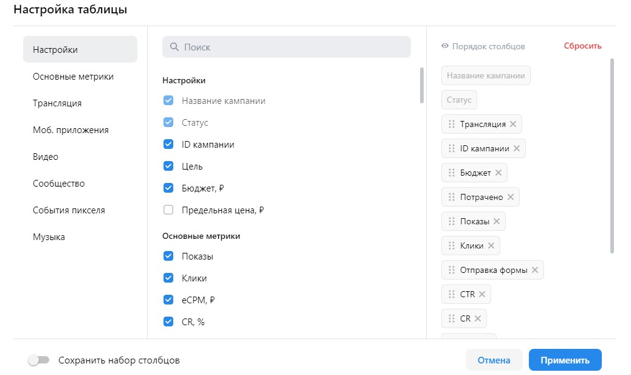Click the drag handle on the Потрачено chip

pyautogui.click(x=452, y=197)
